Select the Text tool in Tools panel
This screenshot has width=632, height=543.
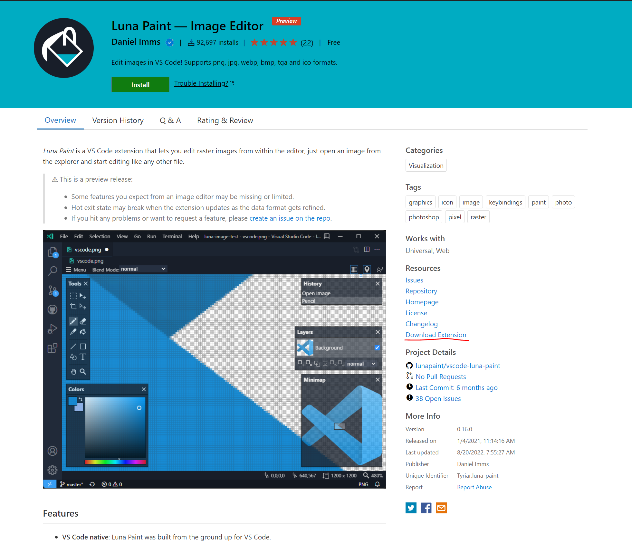[83, 357]
